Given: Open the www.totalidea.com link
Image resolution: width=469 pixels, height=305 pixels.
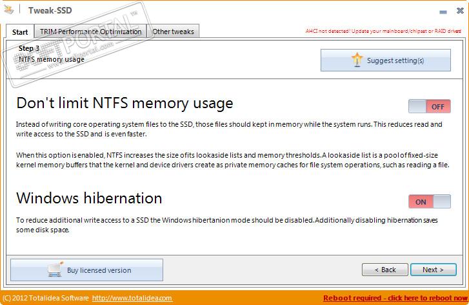Looking at the screenshot, I should pos(132,298).
